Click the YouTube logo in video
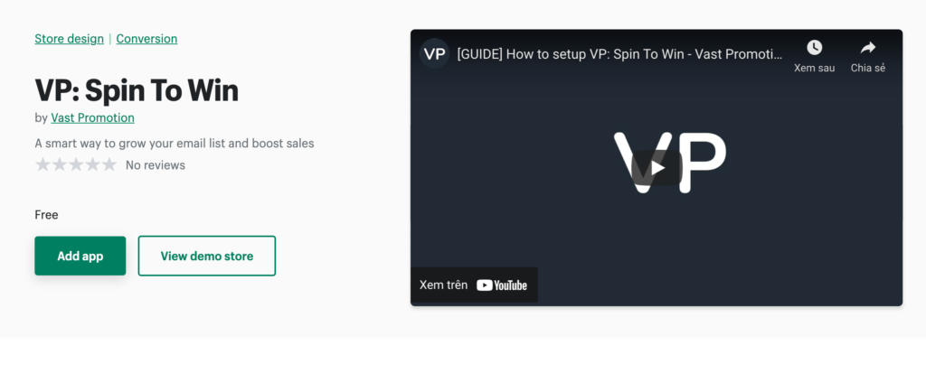This screenshot has width=926, height=383. coord(501,285)
